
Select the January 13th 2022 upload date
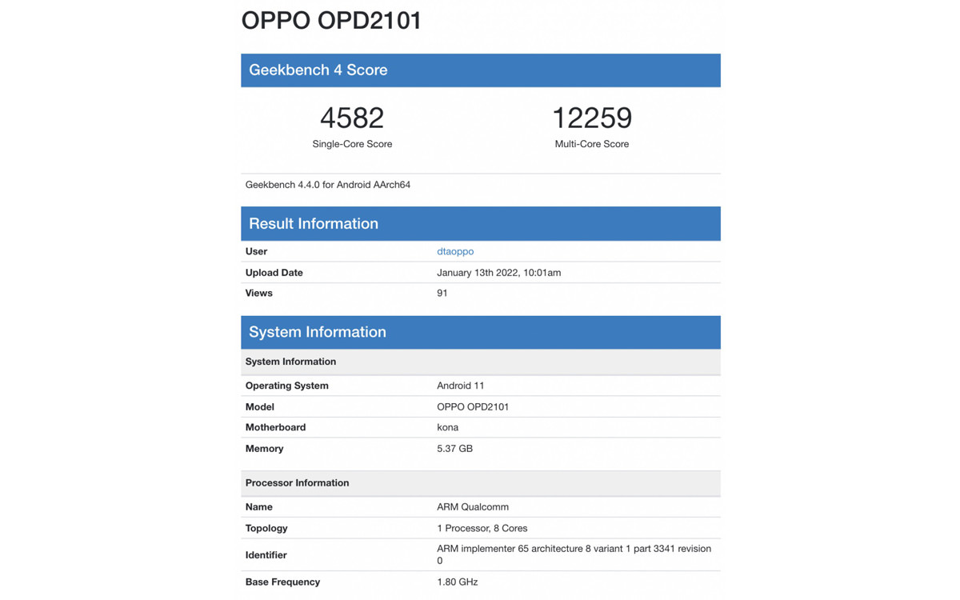(499, 273)
